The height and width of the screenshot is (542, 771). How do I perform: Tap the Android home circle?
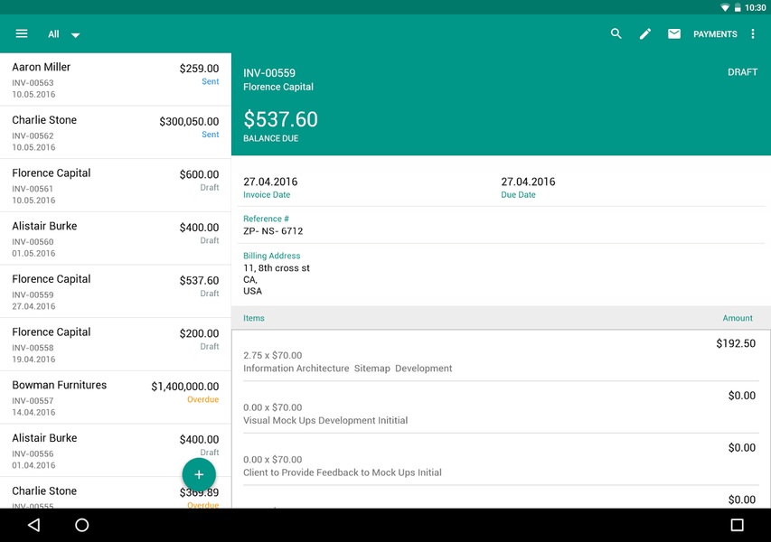tap(81, 525)
